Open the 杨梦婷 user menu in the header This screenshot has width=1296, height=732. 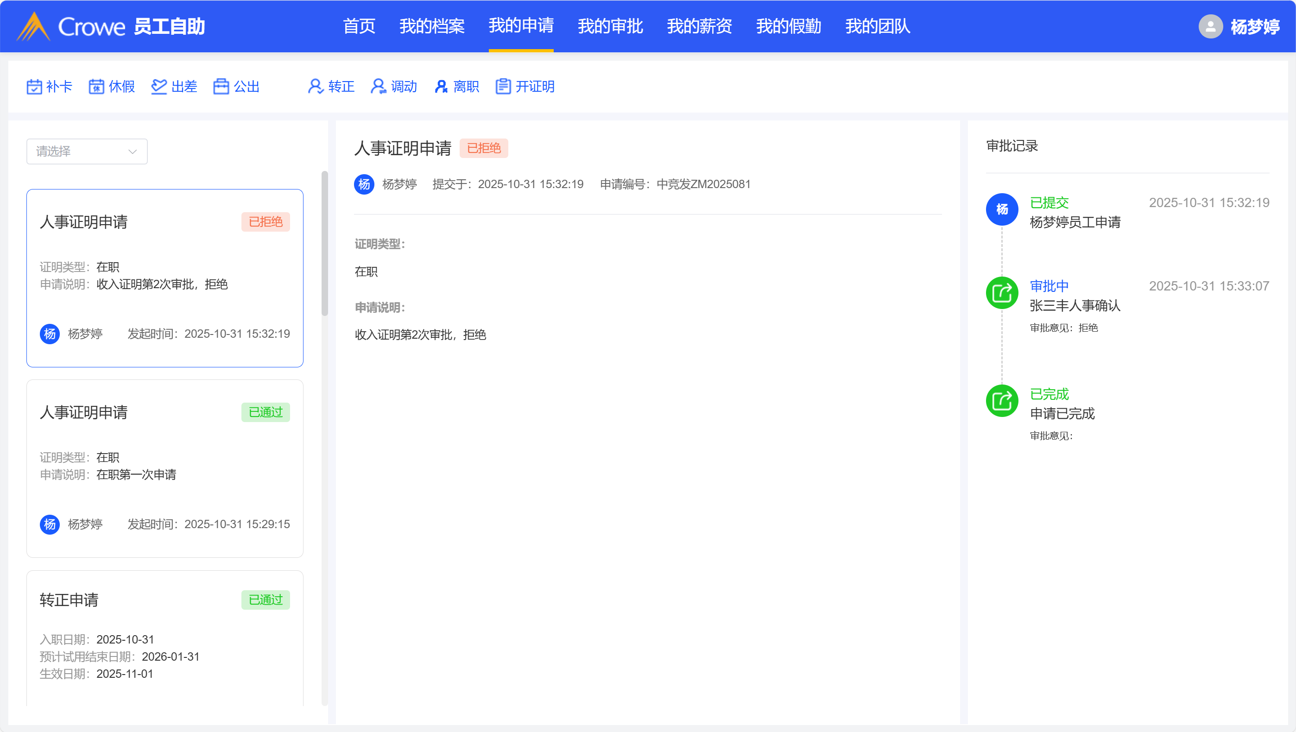[x=1255, y=27]
